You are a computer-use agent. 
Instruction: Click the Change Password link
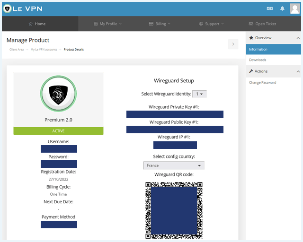262,82
